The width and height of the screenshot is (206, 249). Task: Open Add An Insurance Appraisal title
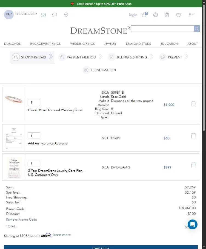[x=48, y=143]
